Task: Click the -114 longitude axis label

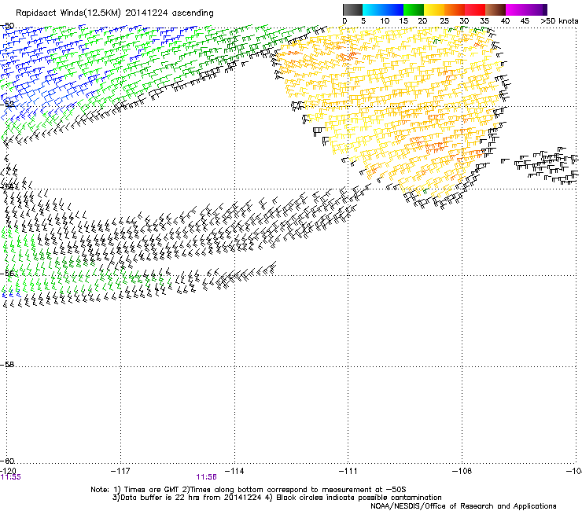Action: (234, 471)
